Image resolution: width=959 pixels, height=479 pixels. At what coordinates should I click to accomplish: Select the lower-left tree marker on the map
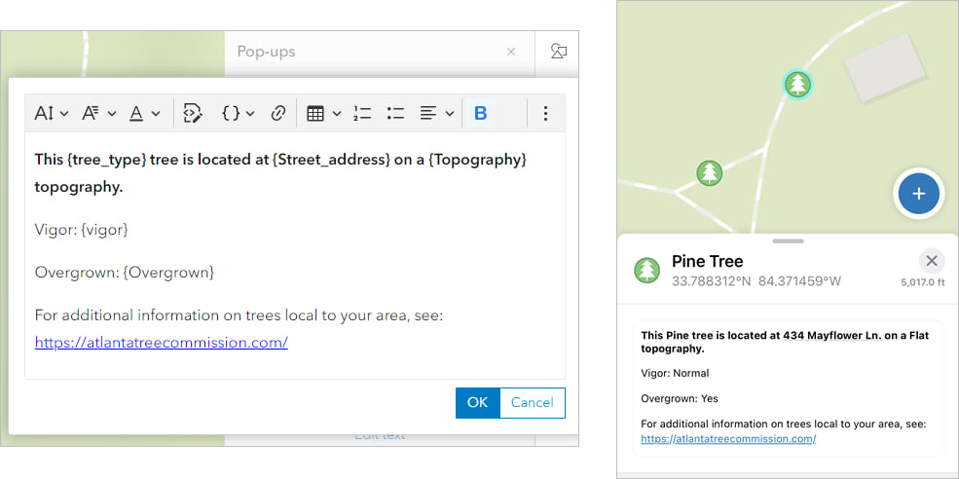pyautogui.click(x=710, y=173)
